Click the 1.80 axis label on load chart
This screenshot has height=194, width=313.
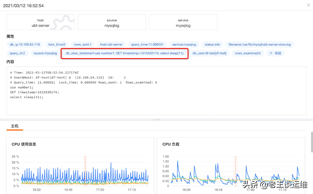pyautogui.click(x=166, y=156)
